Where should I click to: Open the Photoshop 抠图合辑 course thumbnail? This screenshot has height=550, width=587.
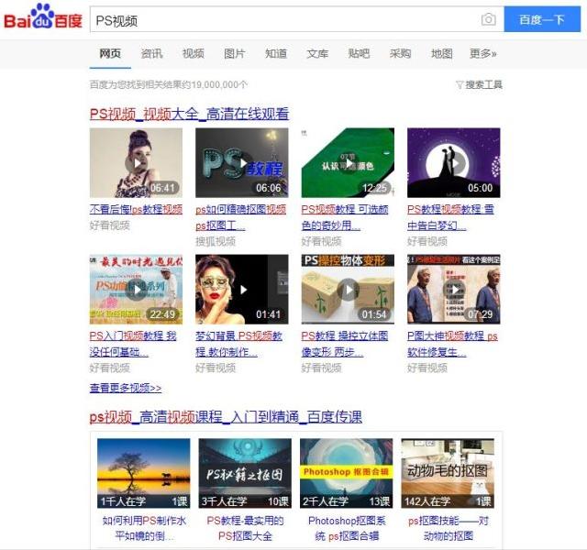pyautogui.click(x=347, y=473)
